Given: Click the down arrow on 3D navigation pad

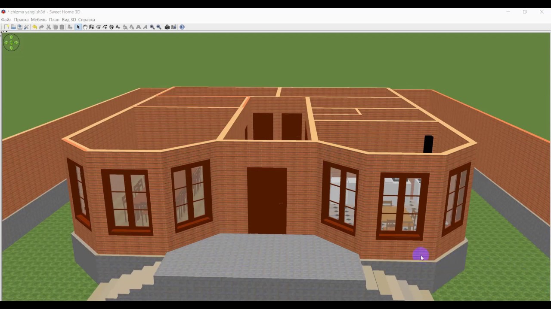Looking at the screenshot, I should (x=11, y=48).
